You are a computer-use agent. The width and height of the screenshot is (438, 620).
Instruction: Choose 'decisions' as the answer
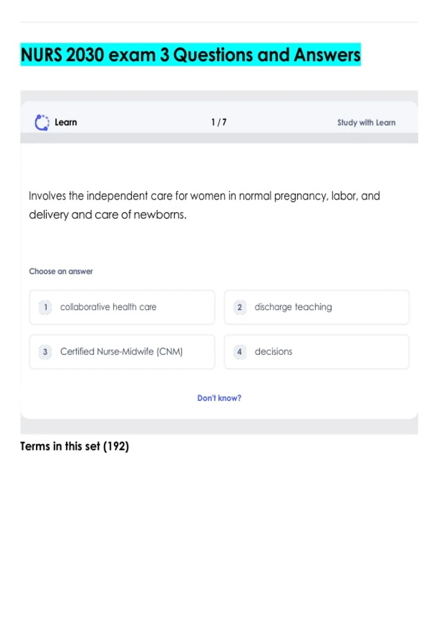[273, 352]
